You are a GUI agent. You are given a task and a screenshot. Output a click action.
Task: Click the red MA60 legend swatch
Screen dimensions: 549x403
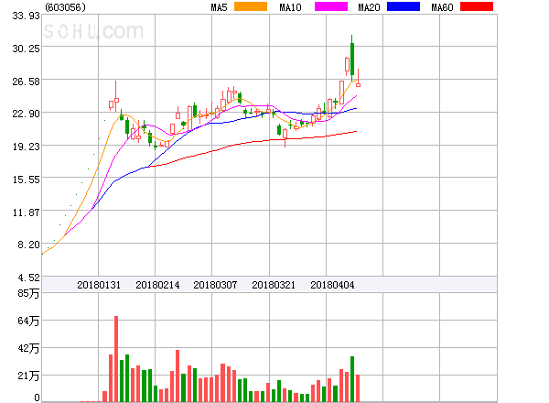click(x=477, y=6)
